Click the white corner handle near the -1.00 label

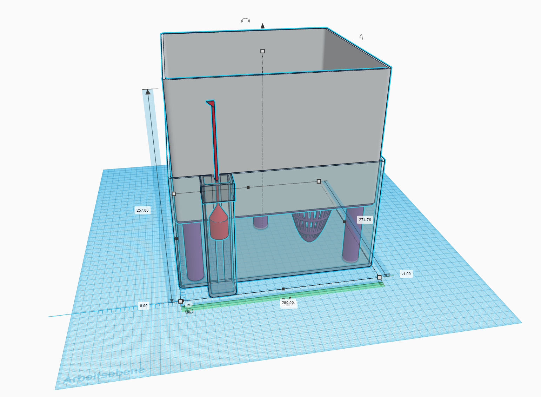coord(379,277)
